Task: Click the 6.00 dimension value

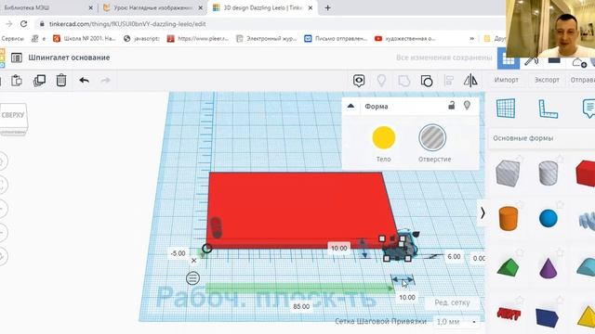Action: (454, 256)
